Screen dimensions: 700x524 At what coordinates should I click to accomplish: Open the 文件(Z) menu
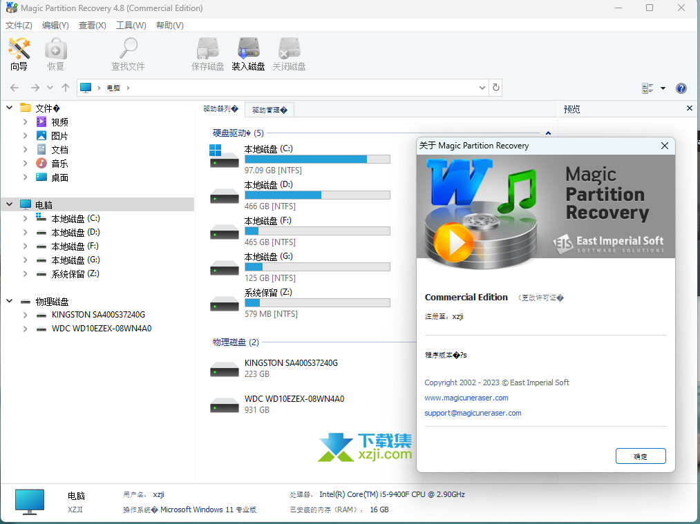coord(19,26)
